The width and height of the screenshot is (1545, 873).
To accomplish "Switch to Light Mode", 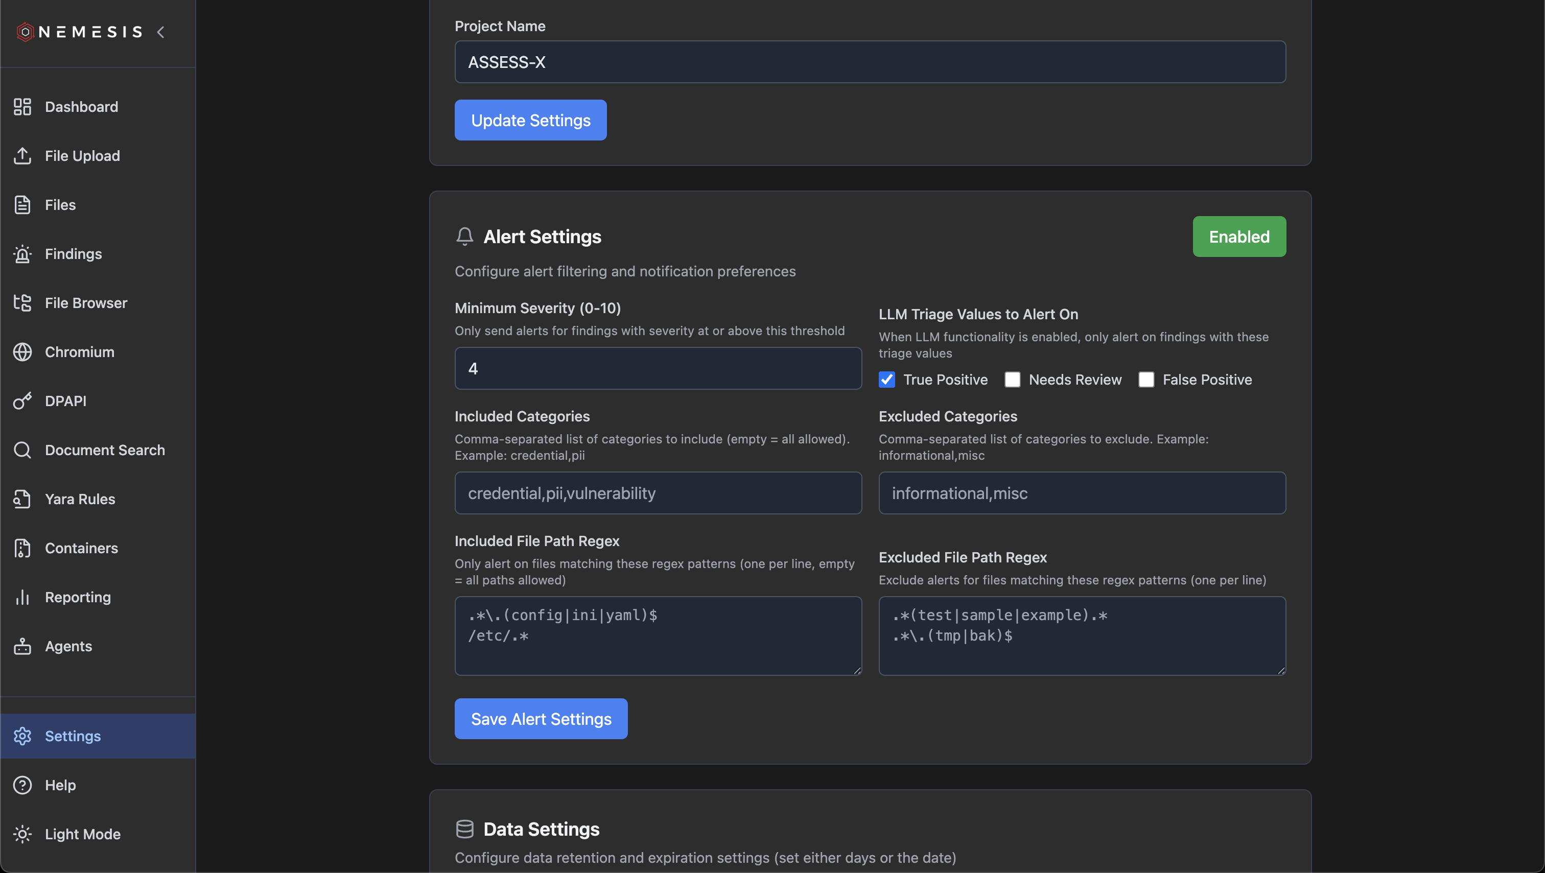I will click(22, 834).
